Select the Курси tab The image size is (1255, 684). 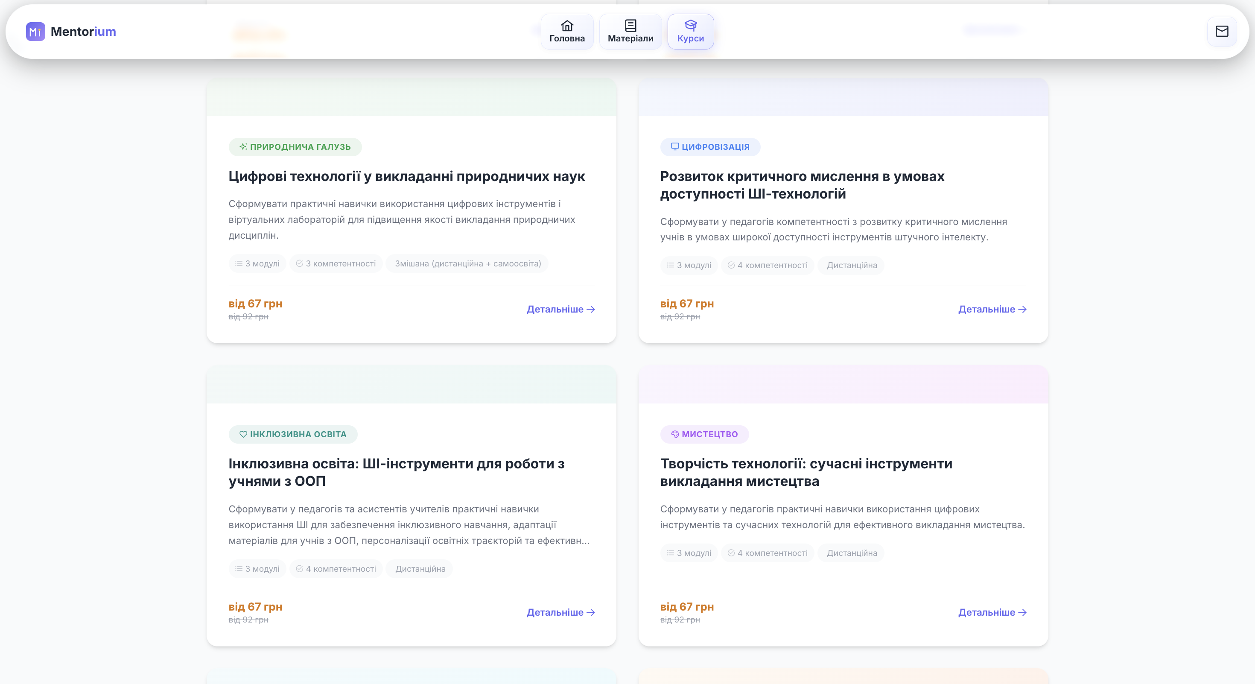(690, 32)
